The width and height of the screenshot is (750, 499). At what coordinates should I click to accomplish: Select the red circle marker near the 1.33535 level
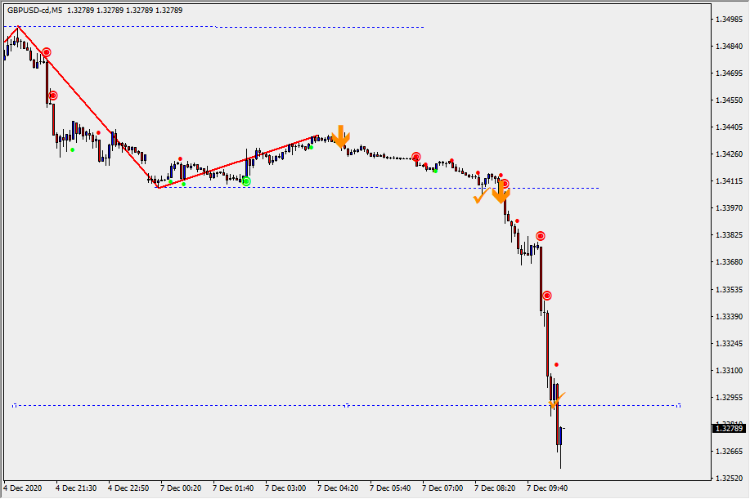click(x=546, y=295)
